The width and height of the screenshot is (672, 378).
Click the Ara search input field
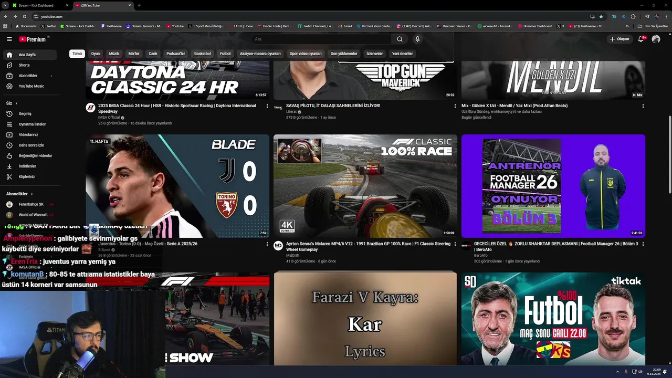coord(320,39)
